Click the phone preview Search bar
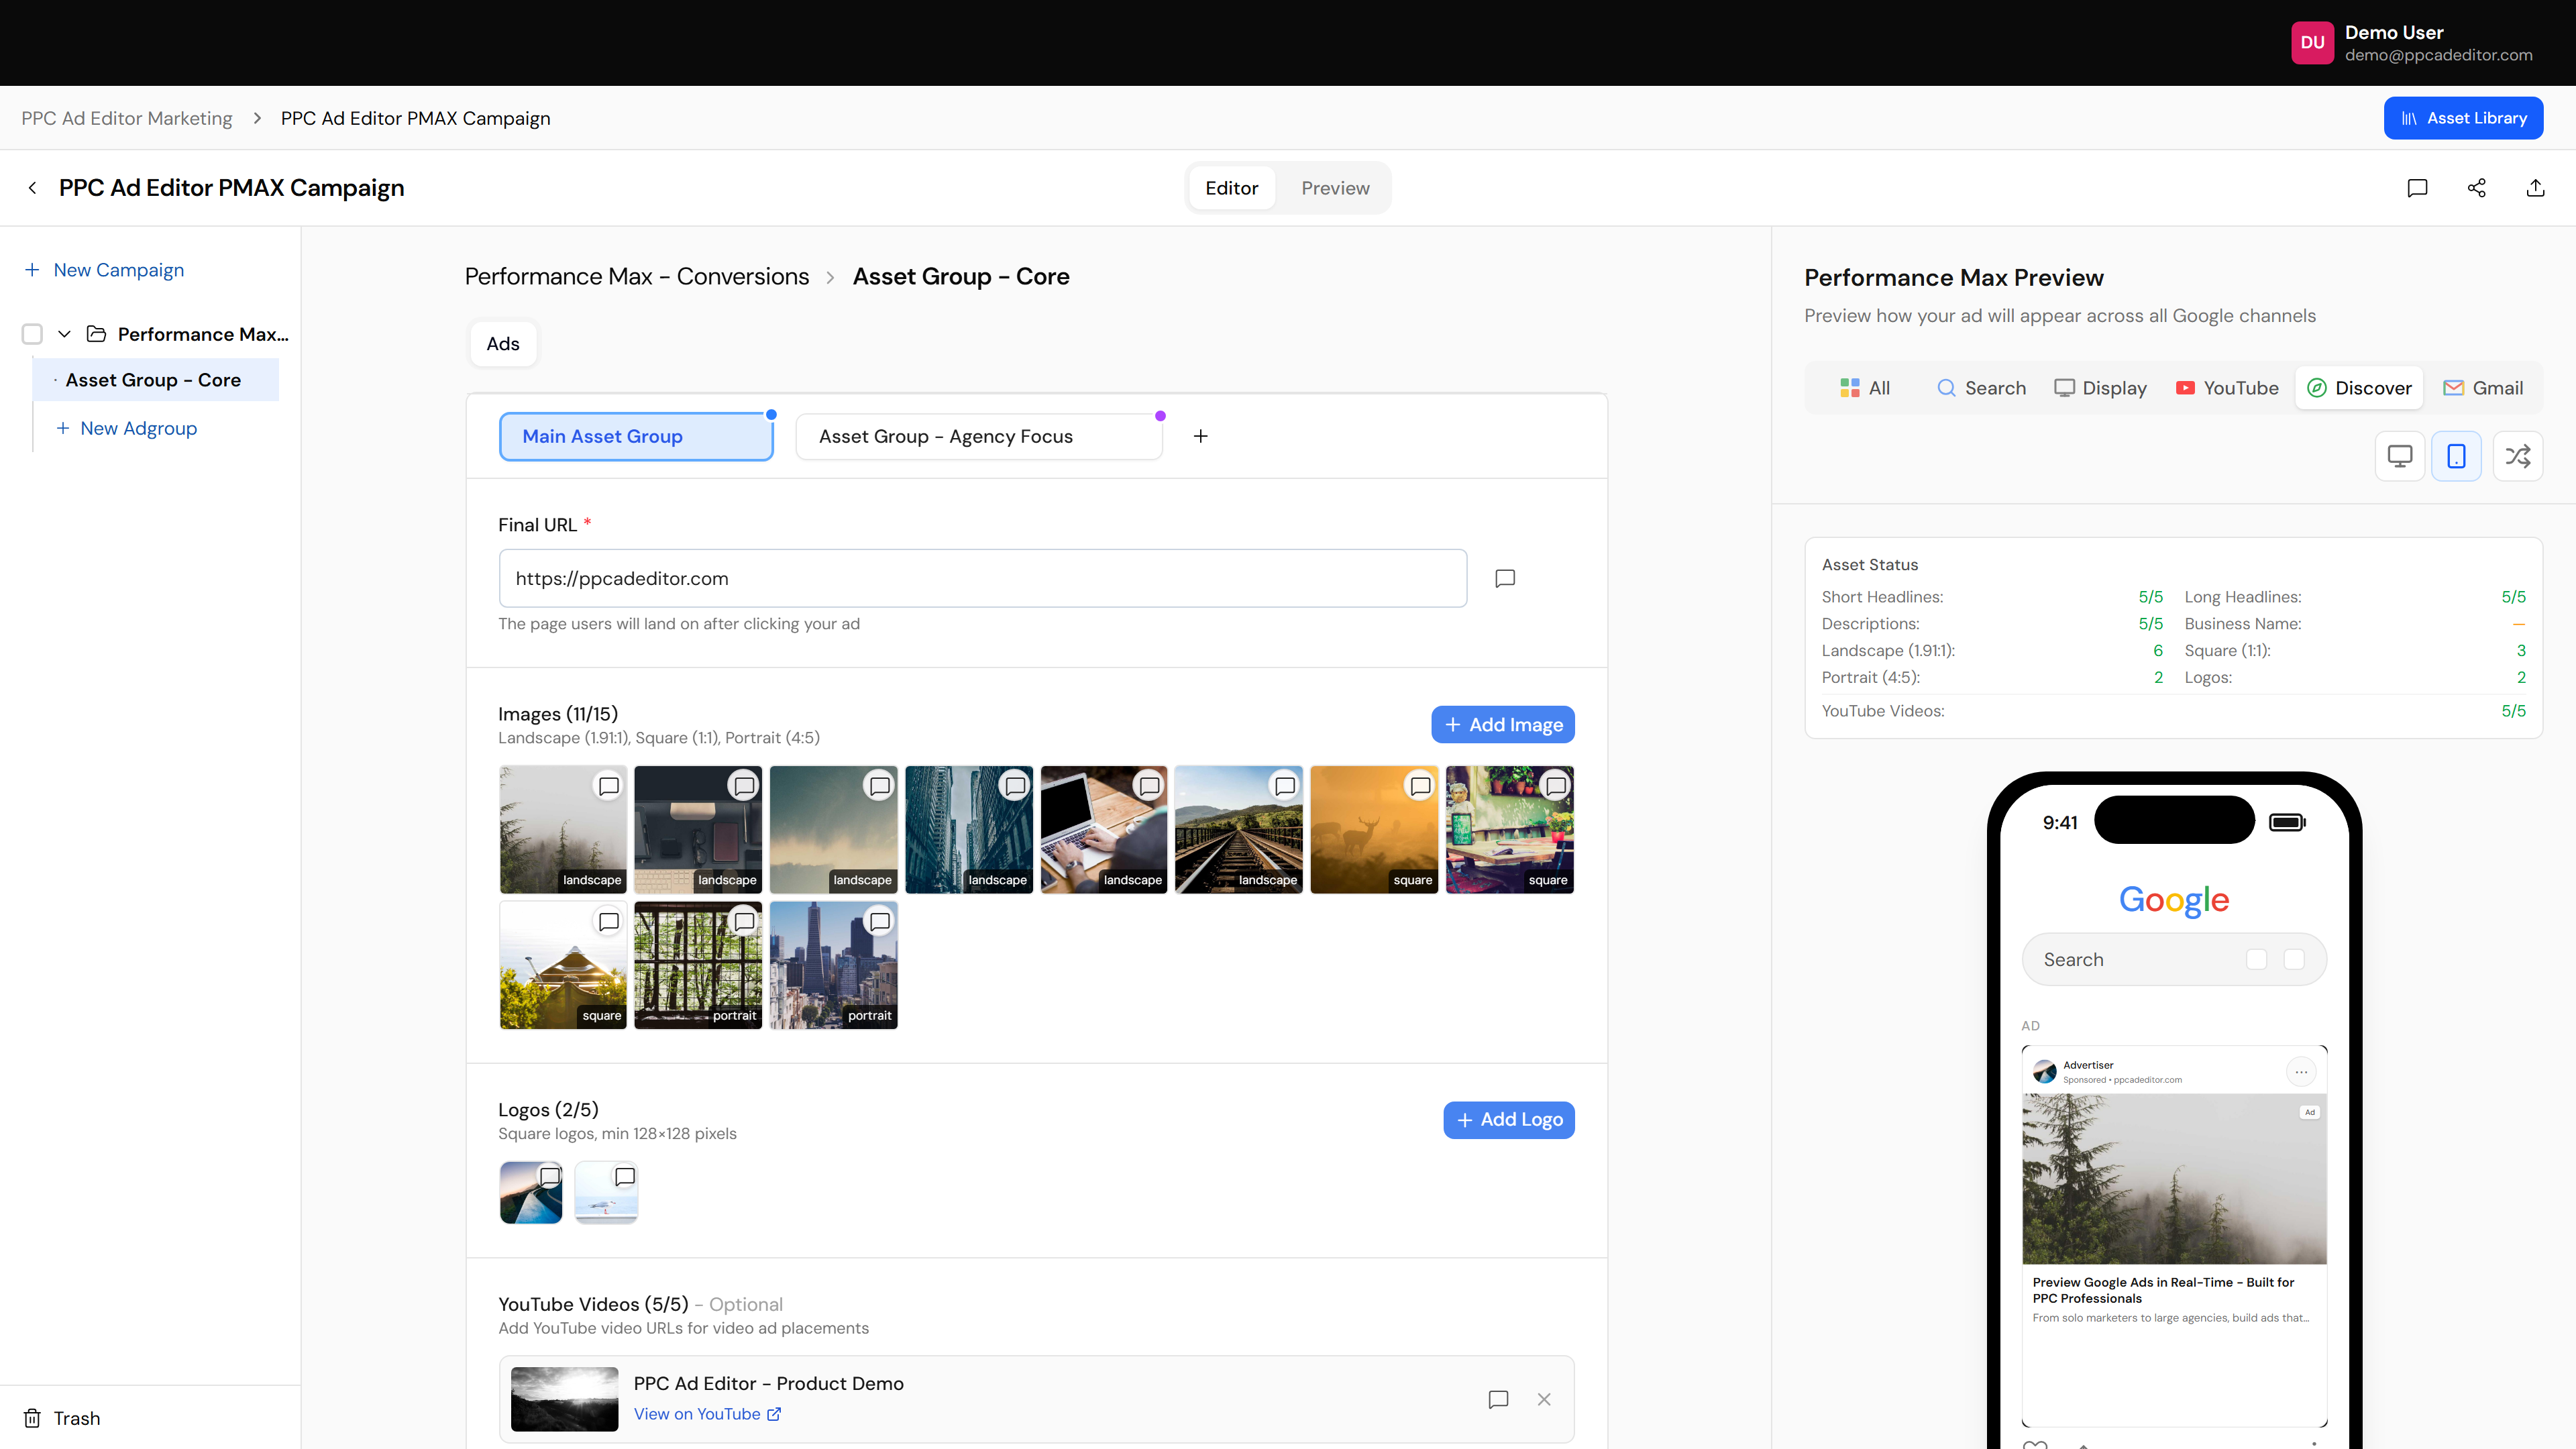This screenshot has width=2576, height=1449. coord(2174,960)
